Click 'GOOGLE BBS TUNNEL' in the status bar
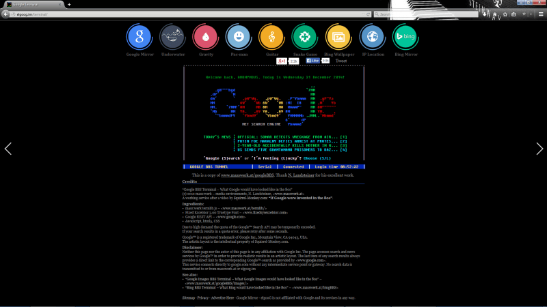547x307 pixels. (x=209, y=166)
